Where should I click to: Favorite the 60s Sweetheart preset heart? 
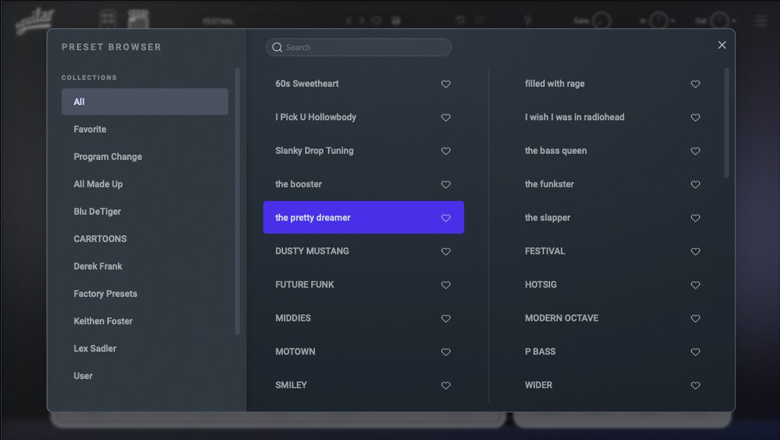[x=446, y=84]
